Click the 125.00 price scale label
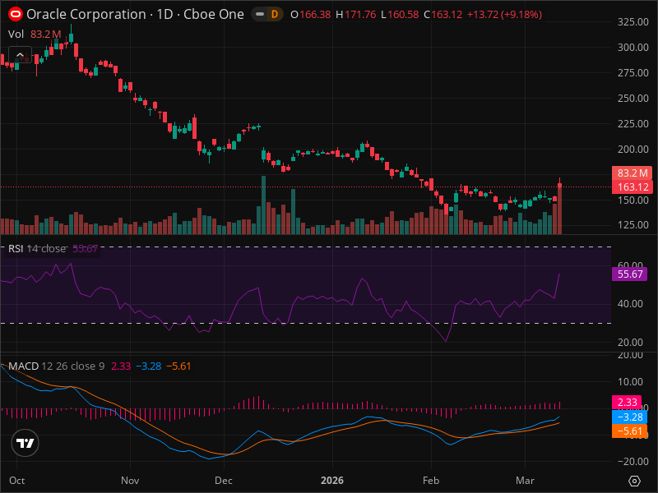The width and height of the screenshot is (658, 493). pyautogui.click(x=633, y=225)
